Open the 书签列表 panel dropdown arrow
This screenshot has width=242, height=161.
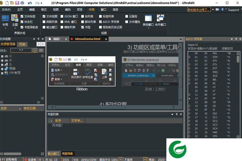172,114
